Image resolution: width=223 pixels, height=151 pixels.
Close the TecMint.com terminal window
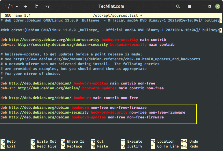[x=217, y=6]
